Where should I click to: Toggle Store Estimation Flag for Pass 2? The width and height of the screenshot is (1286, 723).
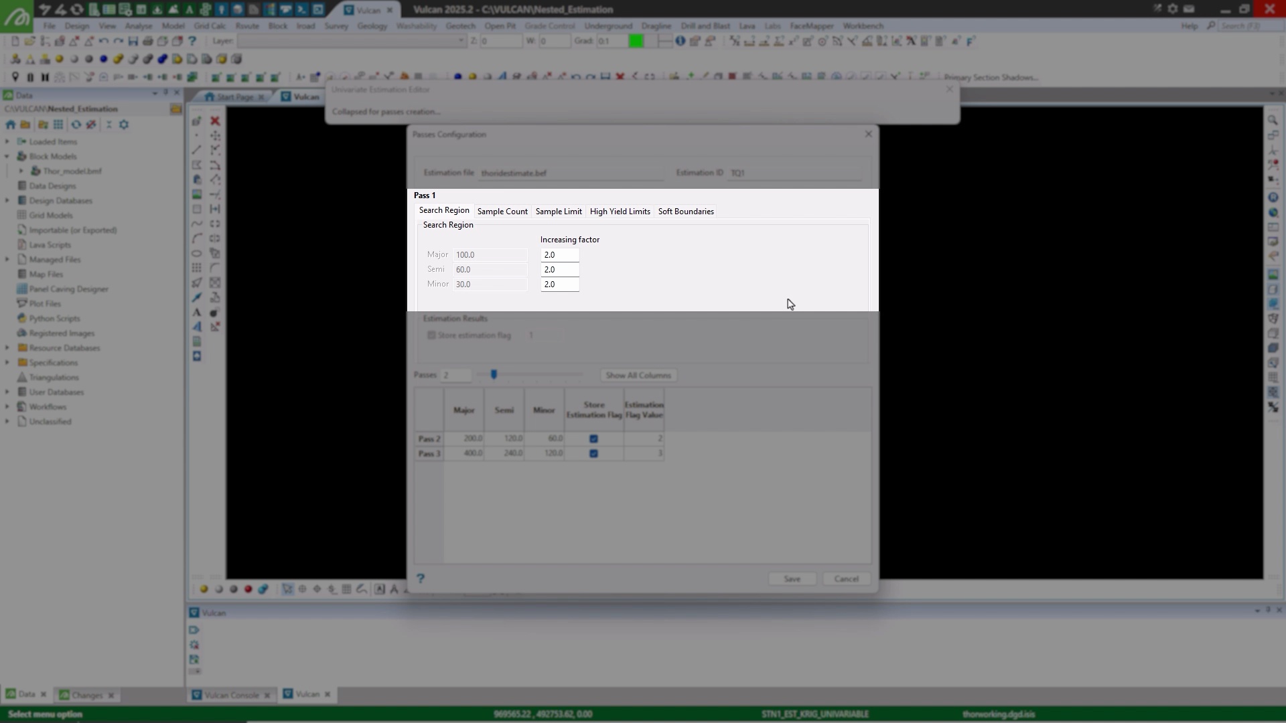click(593, 439)
